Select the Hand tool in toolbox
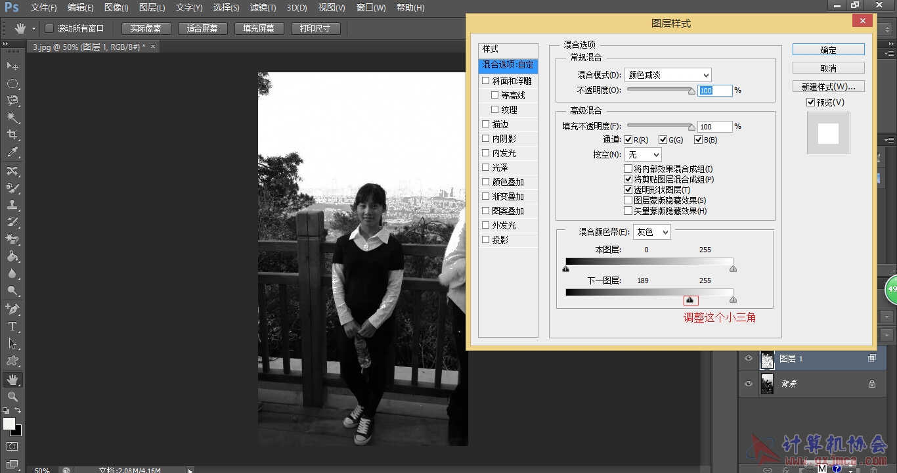The height and width of the screenshot is (473, 897). coord(12,379)
